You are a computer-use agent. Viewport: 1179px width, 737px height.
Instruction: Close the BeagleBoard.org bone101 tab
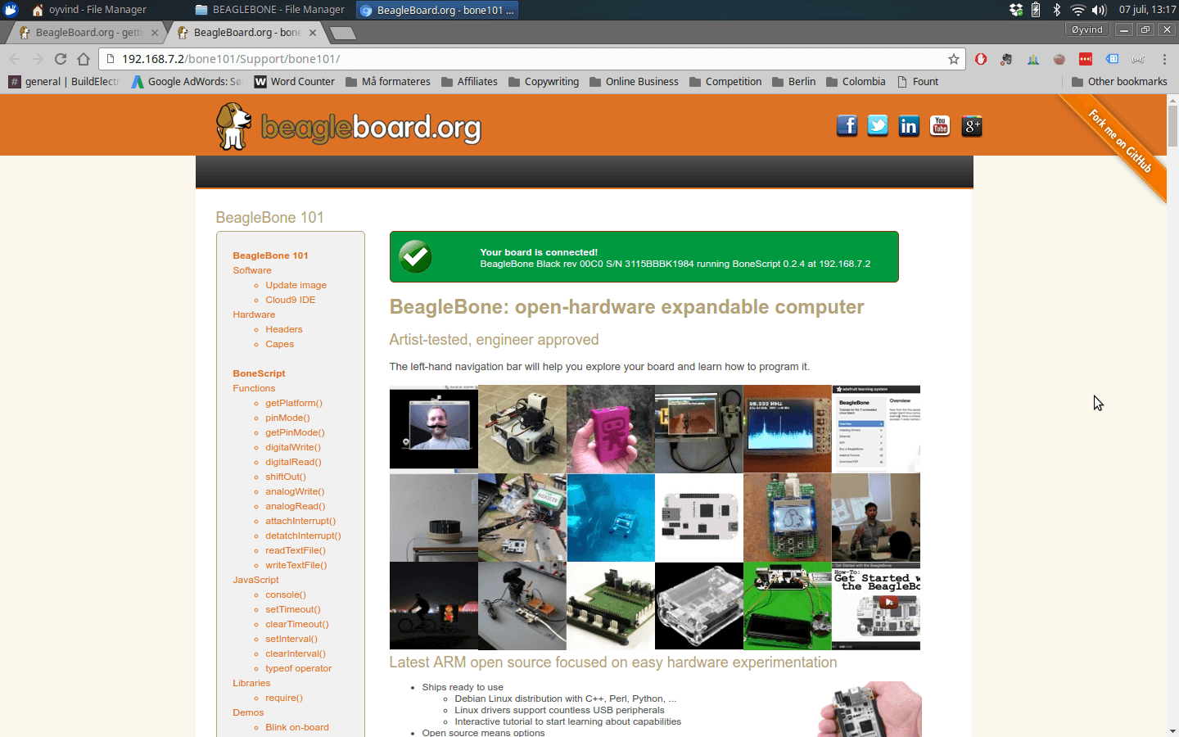[313, 33]
